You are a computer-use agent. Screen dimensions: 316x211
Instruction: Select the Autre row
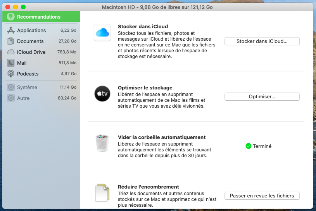41,98
